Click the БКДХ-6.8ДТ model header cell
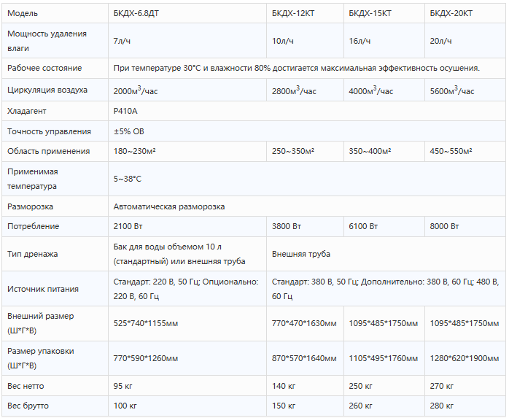 187,13
